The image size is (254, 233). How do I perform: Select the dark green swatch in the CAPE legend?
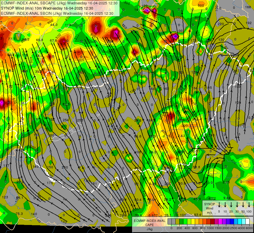181,221
